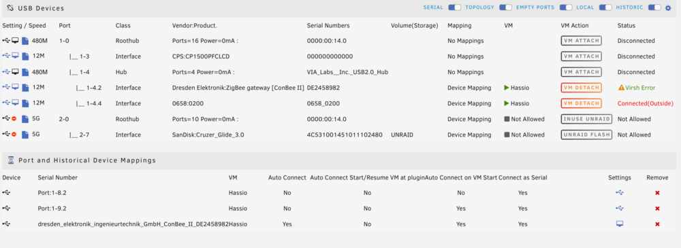
Task: Click VM DETACH for ZigBee gateway
Action: [581, 88]
